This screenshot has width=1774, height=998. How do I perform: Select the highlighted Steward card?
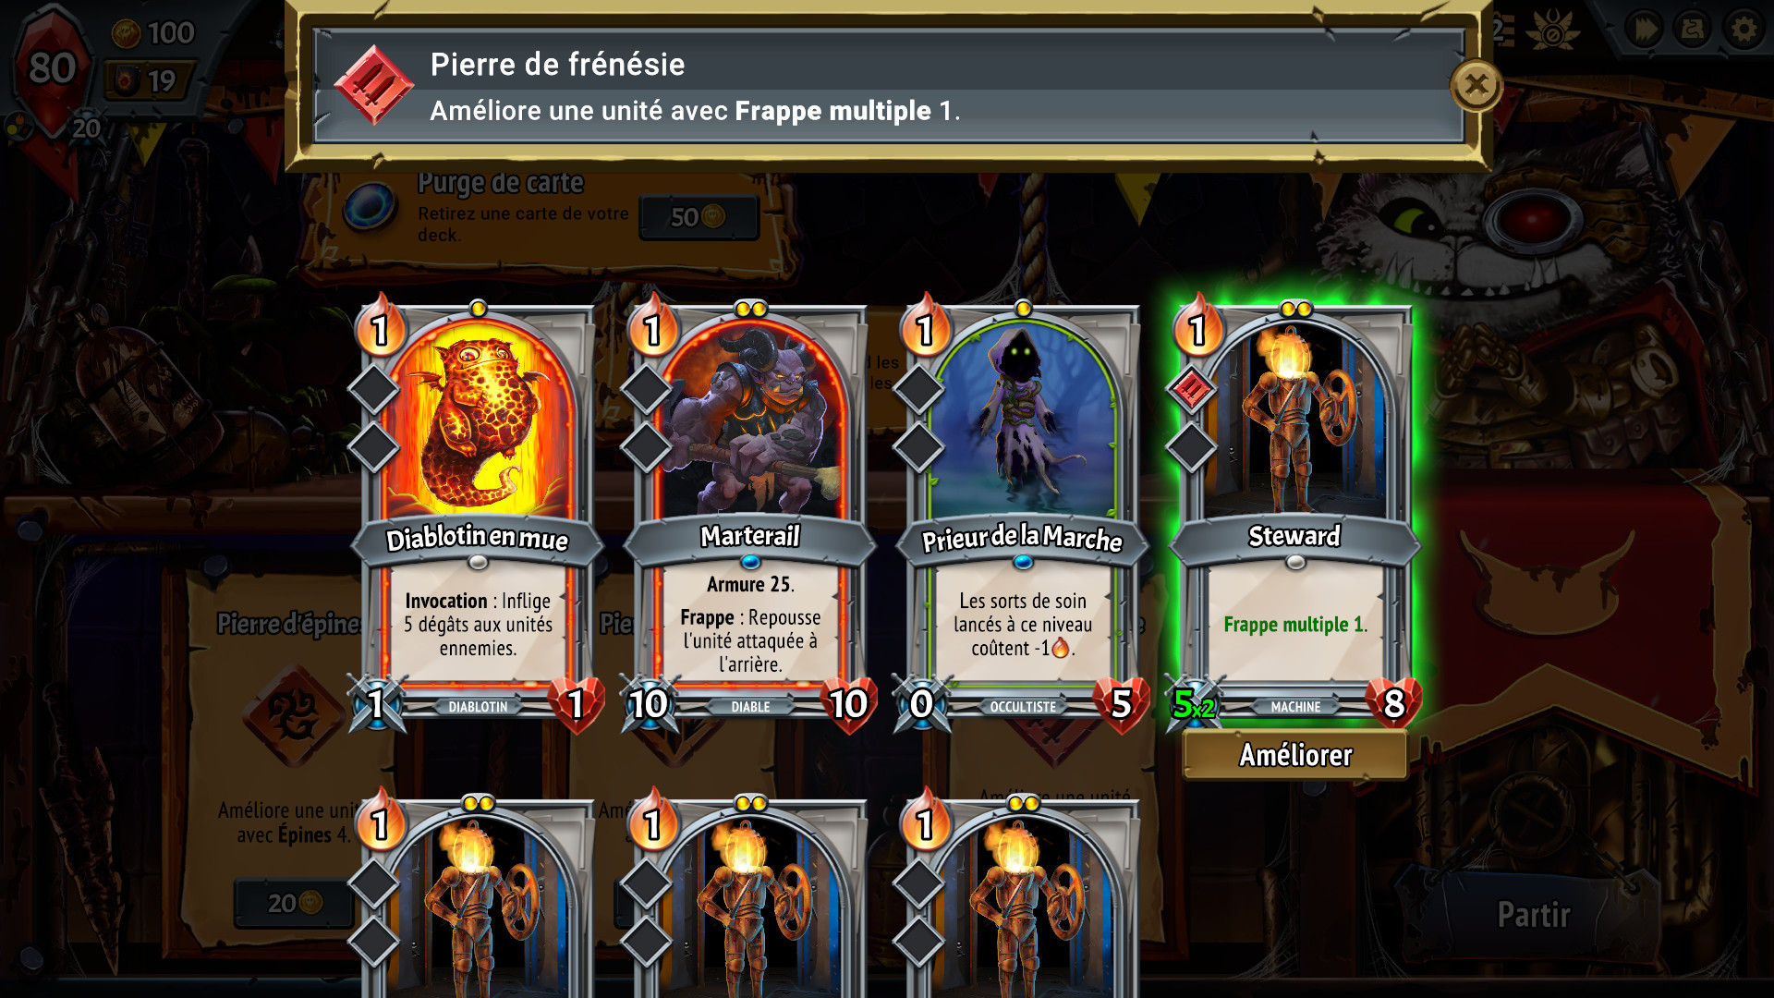(1294, 515)
